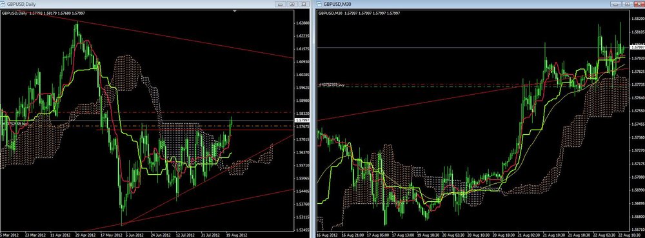Click the chart shift triangle on Daily chart
The image size is (645, 238).
click(x=235, y=12)
